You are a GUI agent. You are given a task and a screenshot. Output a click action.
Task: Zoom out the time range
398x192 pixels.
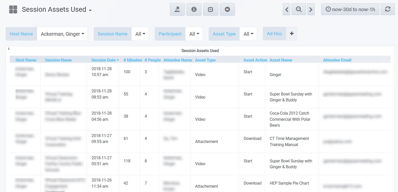pos(299,9)
